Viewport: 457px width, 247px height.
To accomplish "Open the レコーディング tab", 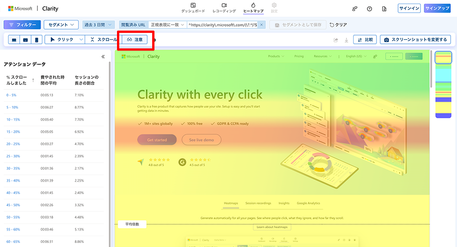I will (224, 8).
